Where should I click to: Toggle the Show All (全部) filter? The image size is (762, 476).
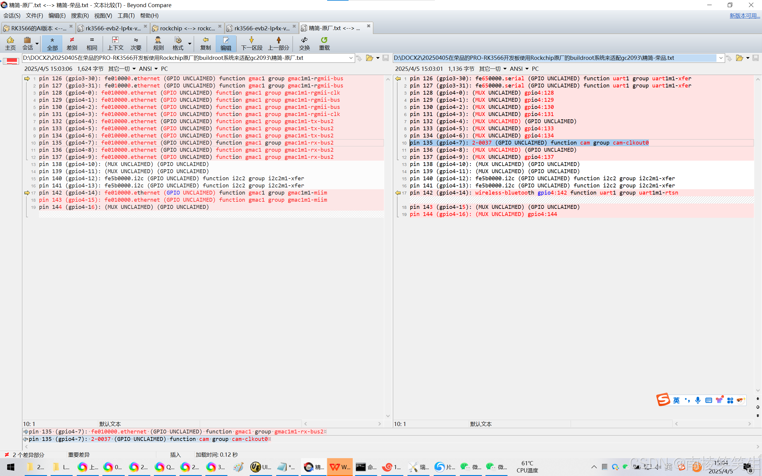[52, 43]
